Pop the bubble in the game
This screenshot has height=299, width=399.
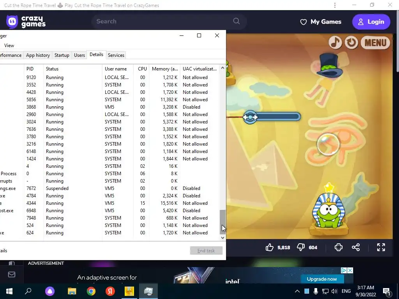click(328, 144)
